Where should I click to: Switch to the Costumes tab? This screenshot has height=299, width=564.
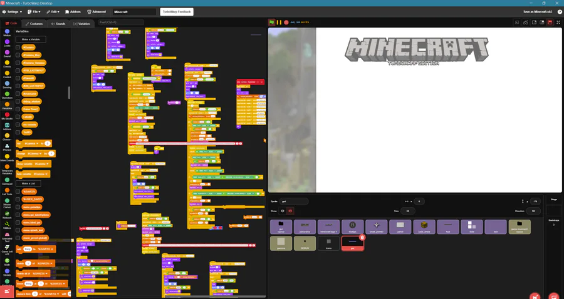pos(34,24)
